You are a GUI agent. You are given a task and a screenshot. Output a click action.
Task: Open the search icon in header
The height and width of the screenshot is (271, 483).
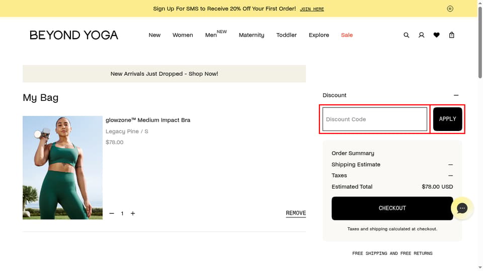pyautogui.click(x=407, y=35)
